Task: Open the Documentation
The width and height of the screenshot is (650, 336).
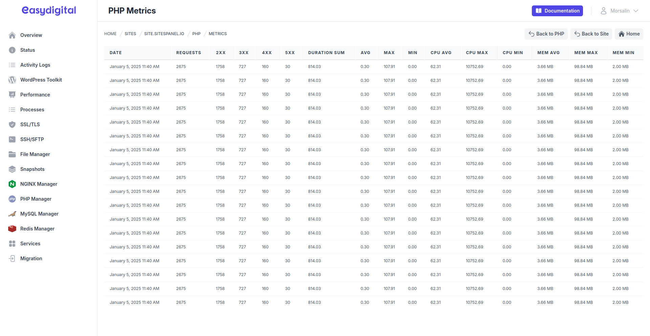Action: click(557, 10)
